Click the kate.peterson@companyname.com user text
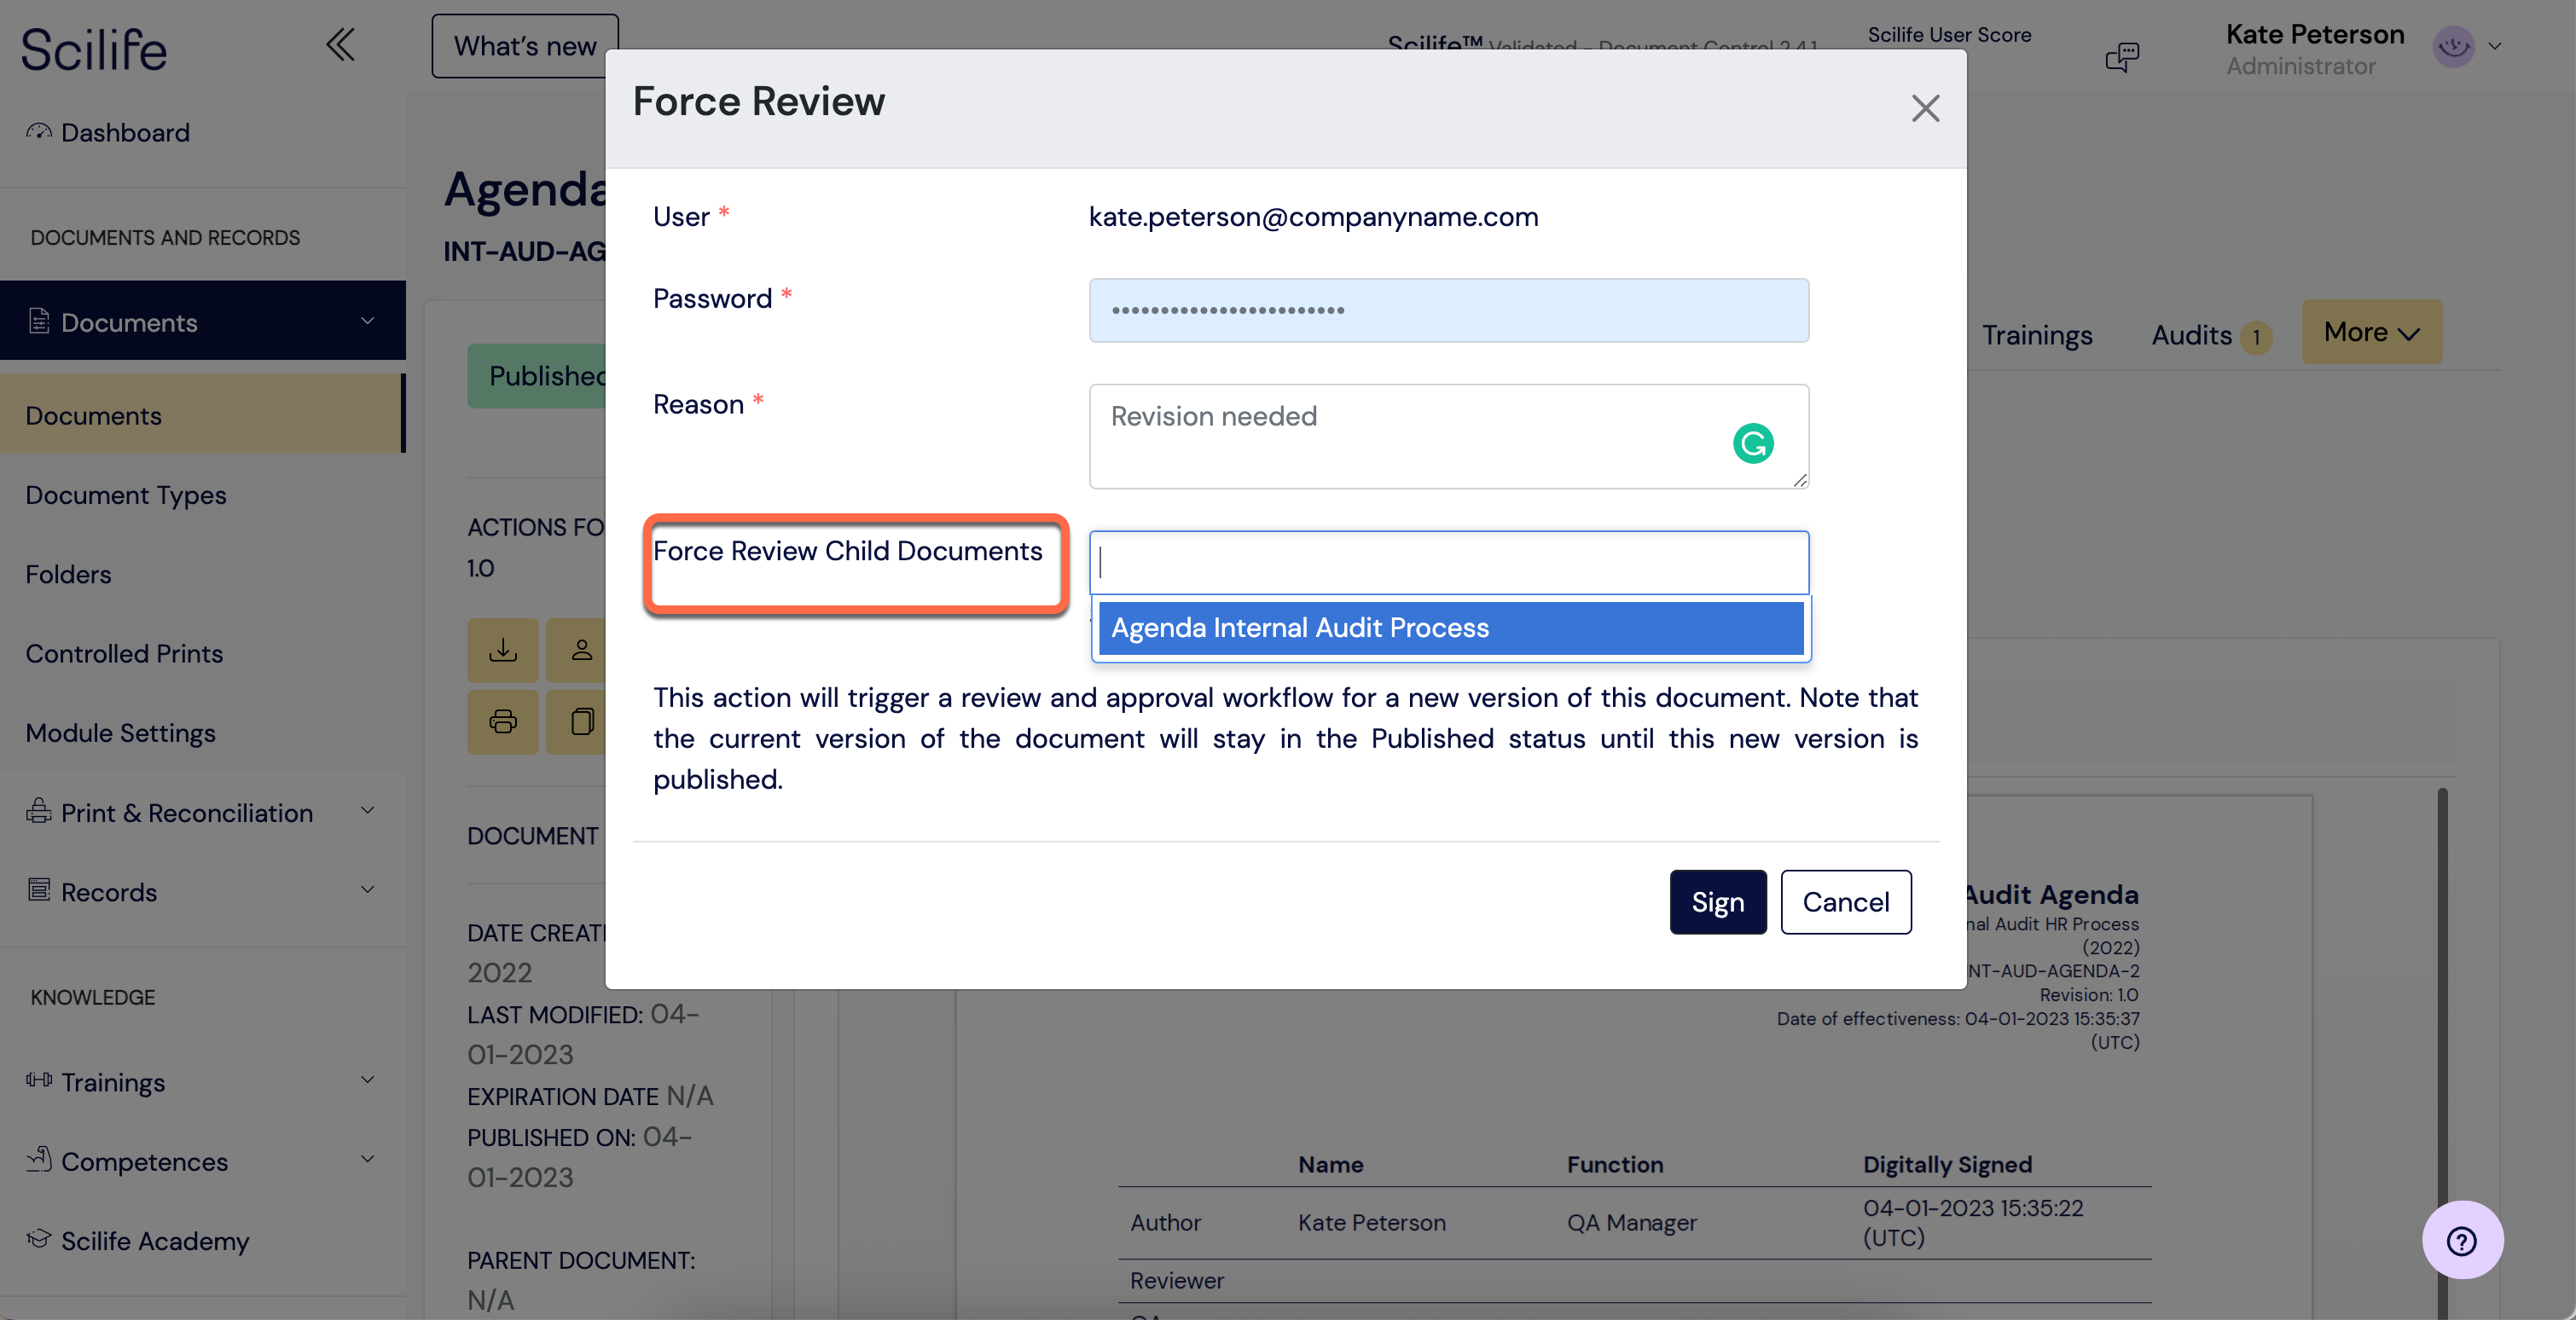Image resolution: width=2576 pixels, height=1320 pixels. (1313, 216)
